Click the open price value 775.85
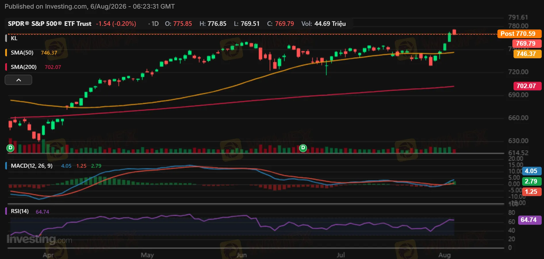Image resolution: width=544 pixels, height=259 pixels. point(183,24)
